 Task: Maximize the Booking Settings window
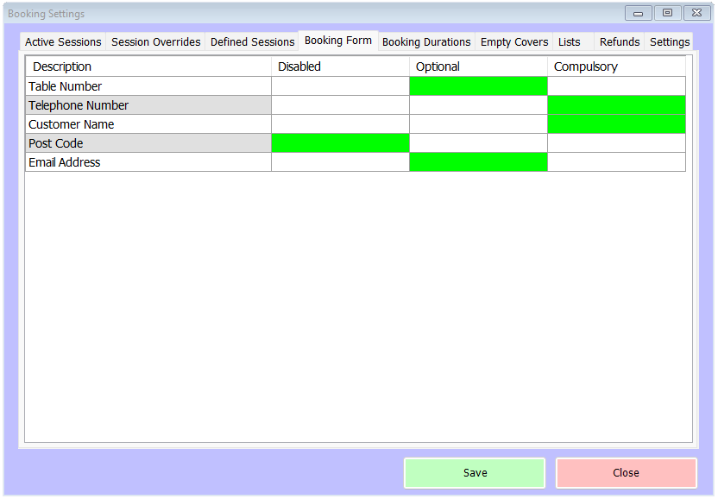(x=667, y=13)
